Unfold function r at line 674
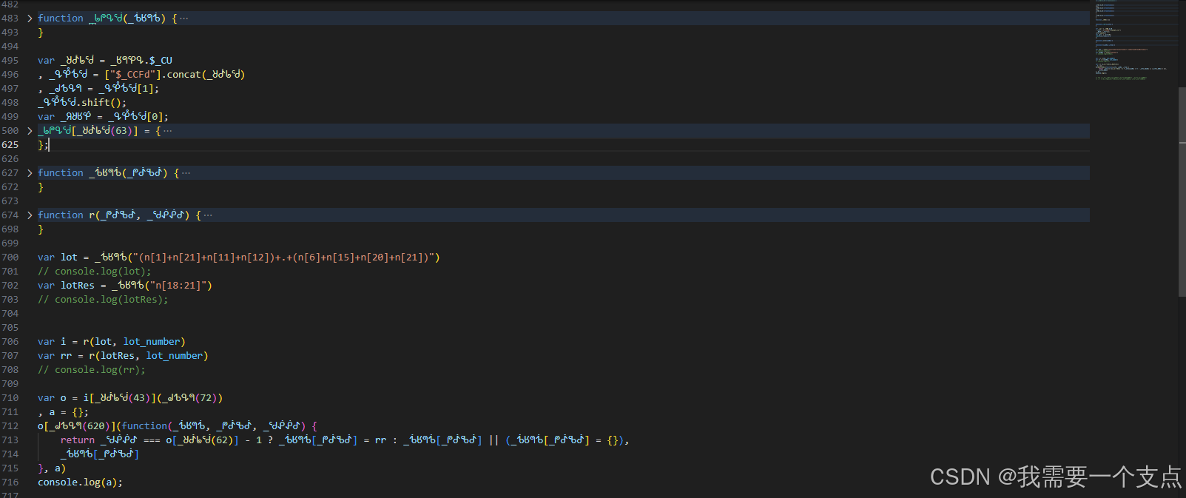The height and width of the screenshot is (498, 1186). point(30,215)
